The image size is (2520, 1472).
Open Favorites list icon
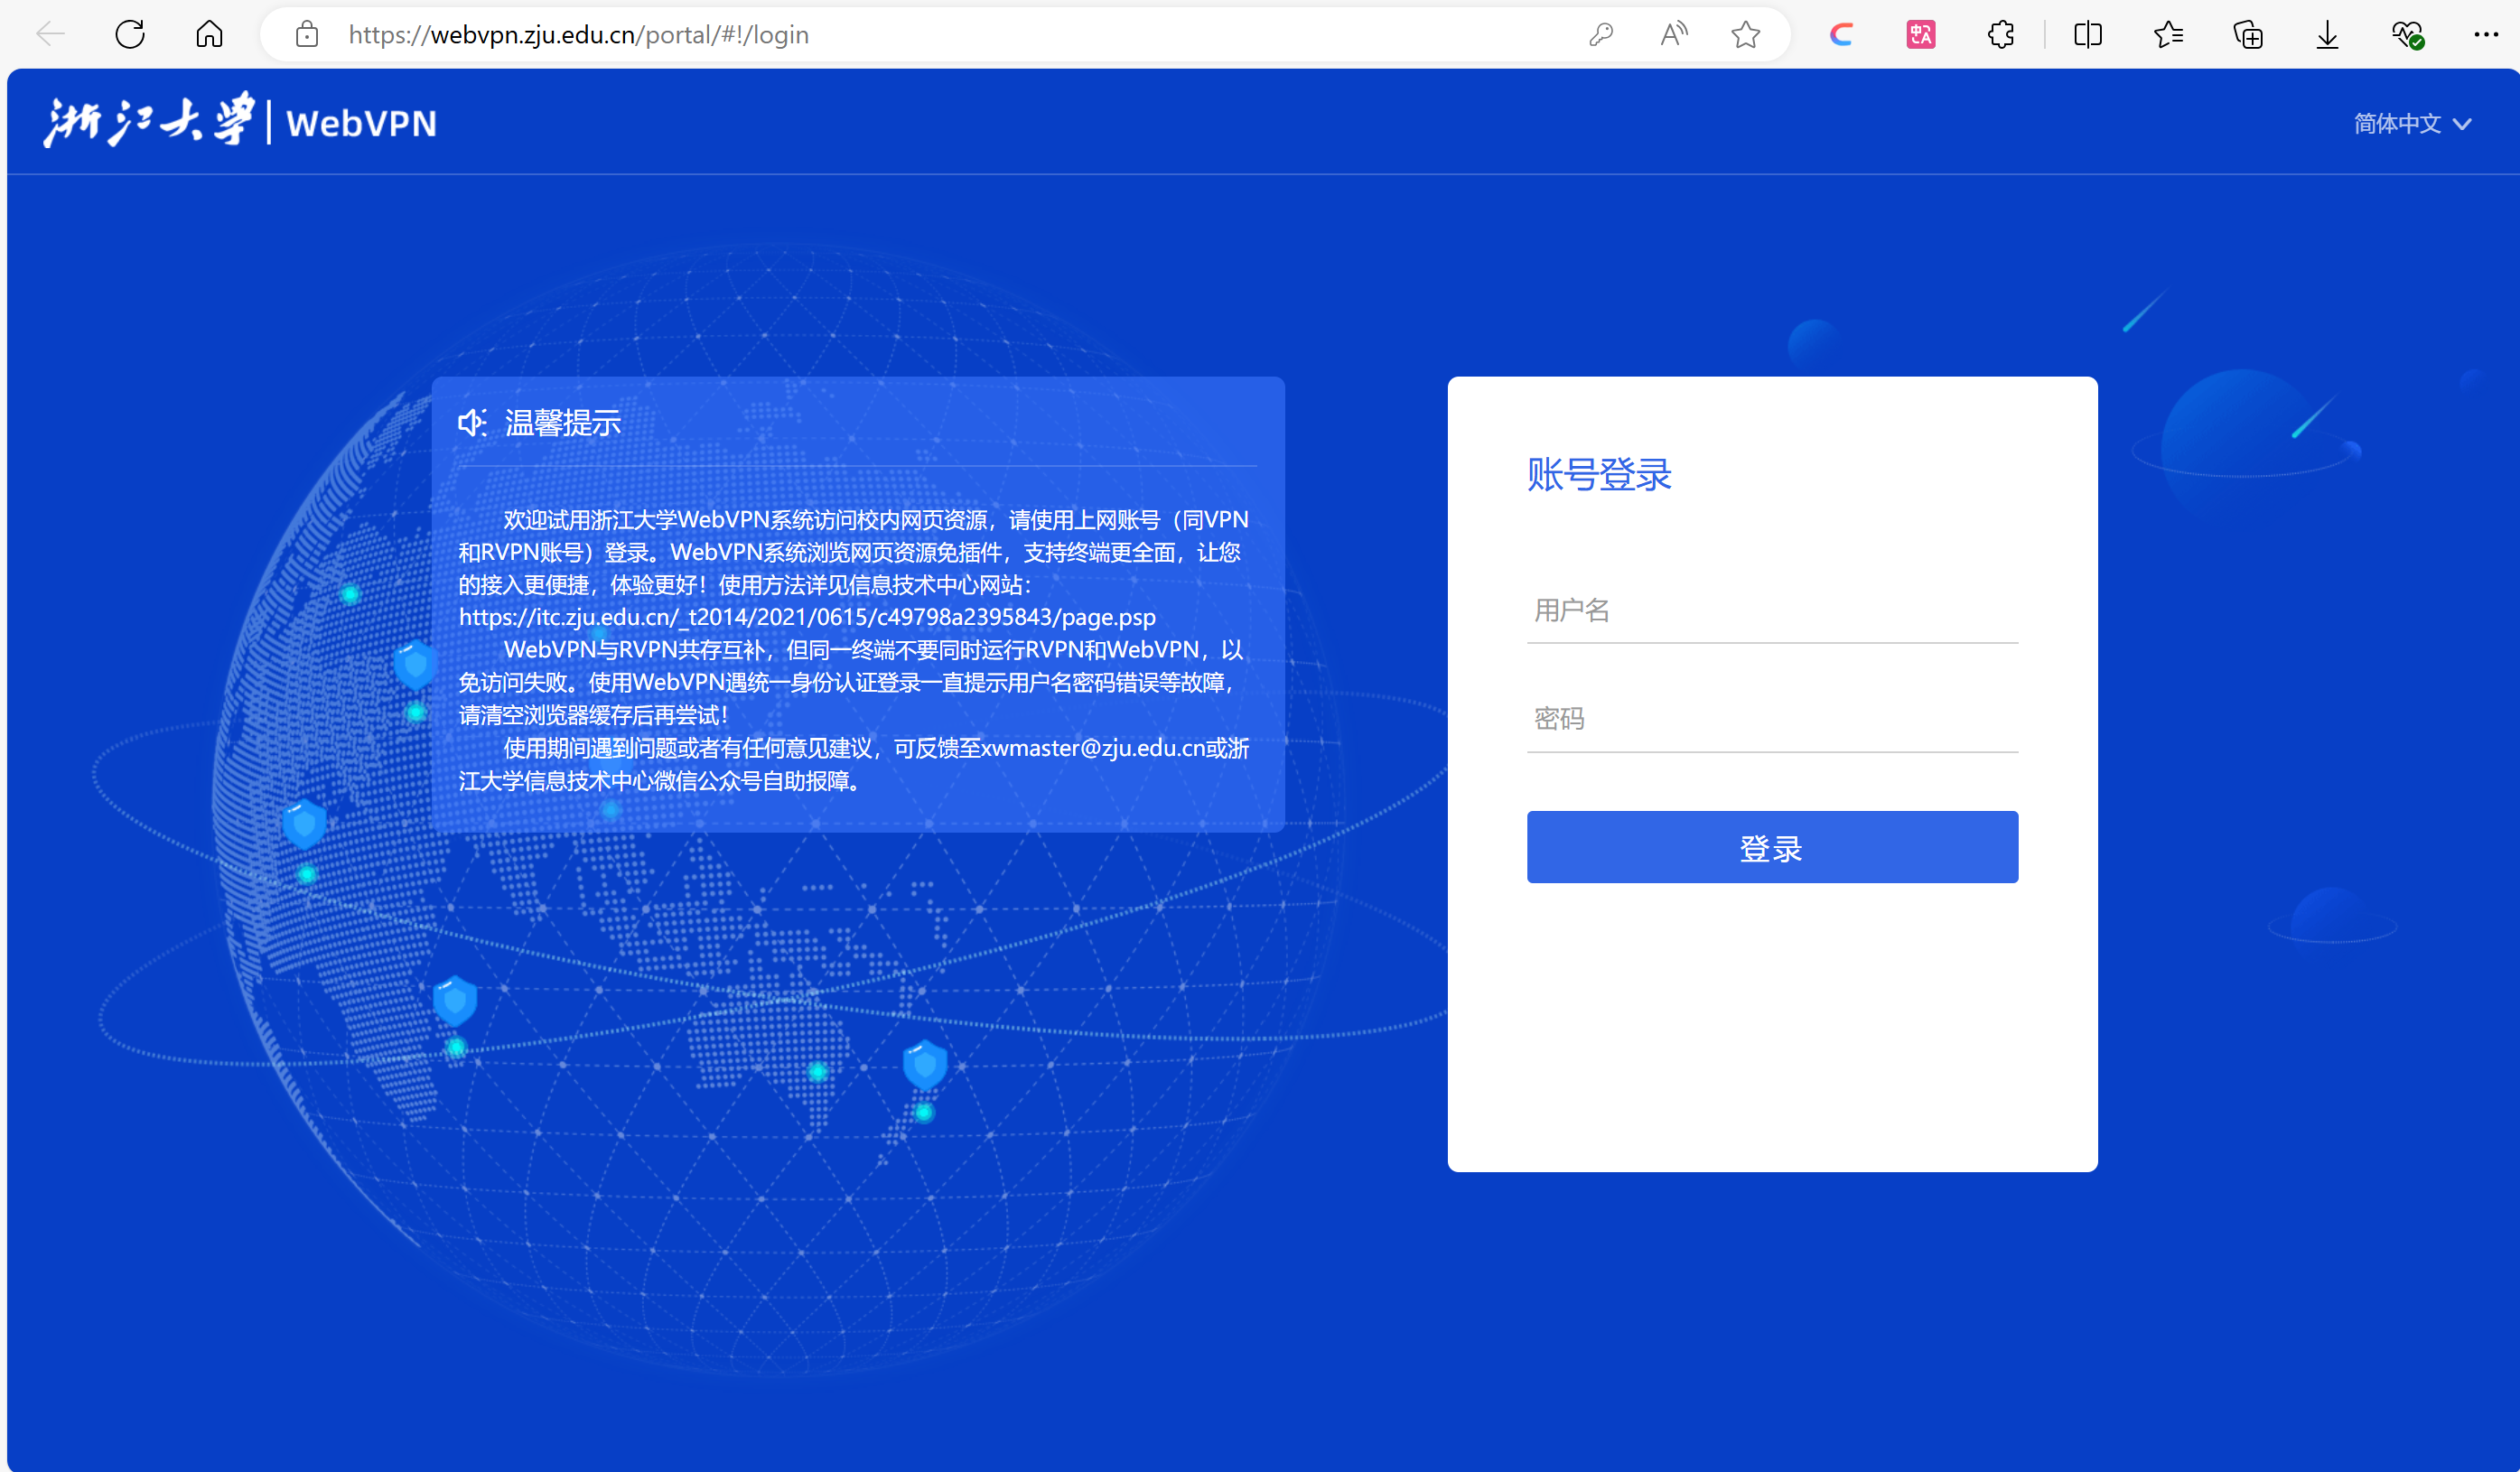coord(2168,35)
